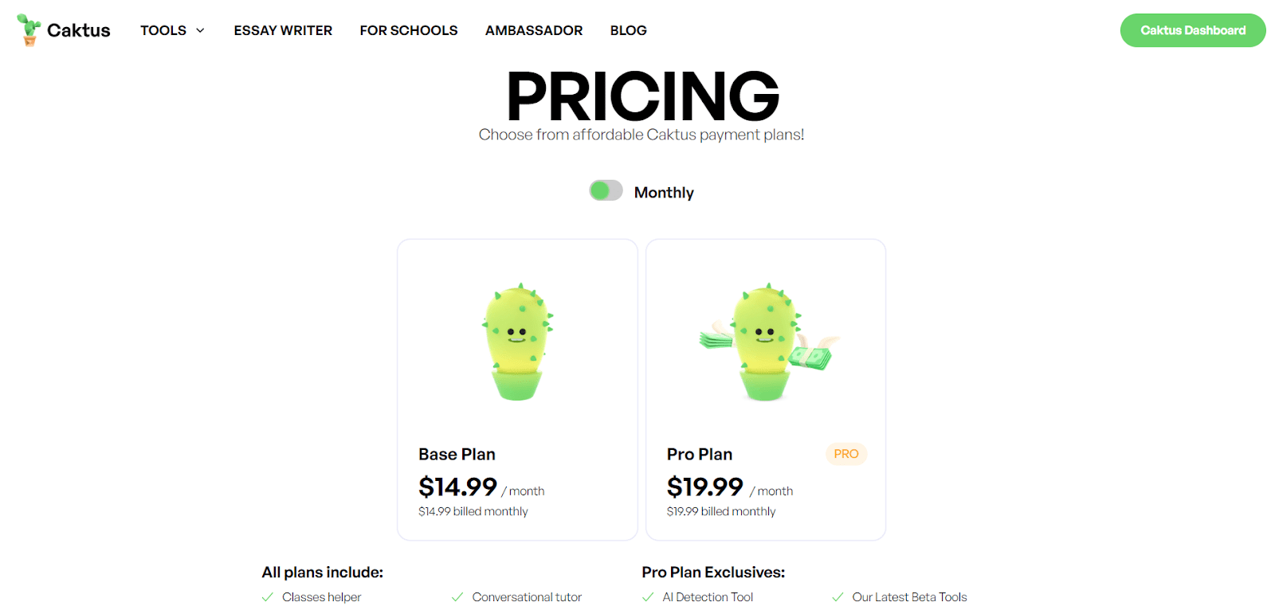The image size is (1275, 606).
Task: Click the checkmark beside Conversational tutor
Action: pos(457,596)
